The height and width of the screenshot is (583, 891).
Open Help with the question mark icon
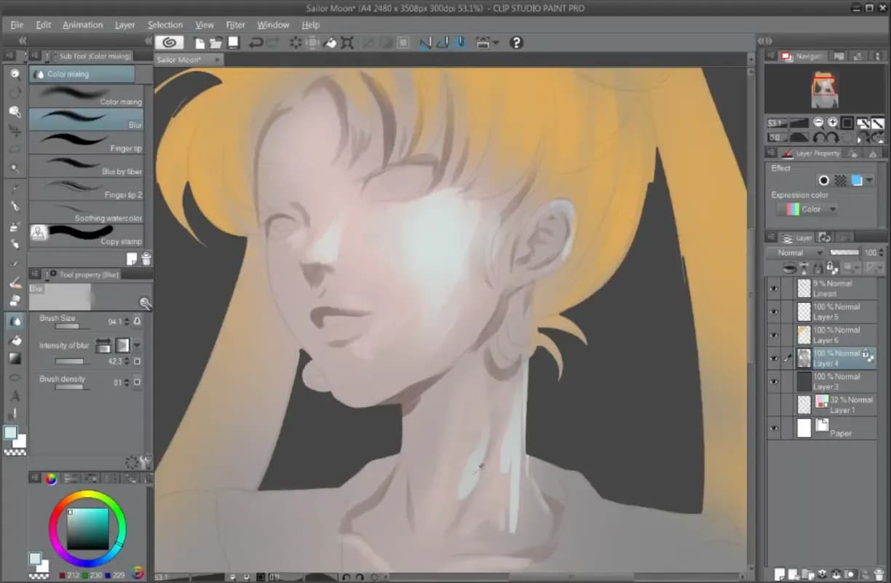pyautogui.click(x=516, y=43)
